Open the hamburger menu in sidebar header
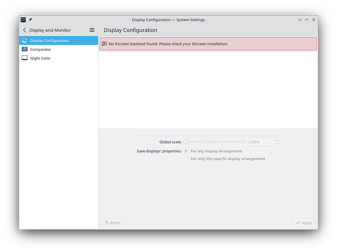The width and height of the screenshot is (337, 252). point(92,30)
